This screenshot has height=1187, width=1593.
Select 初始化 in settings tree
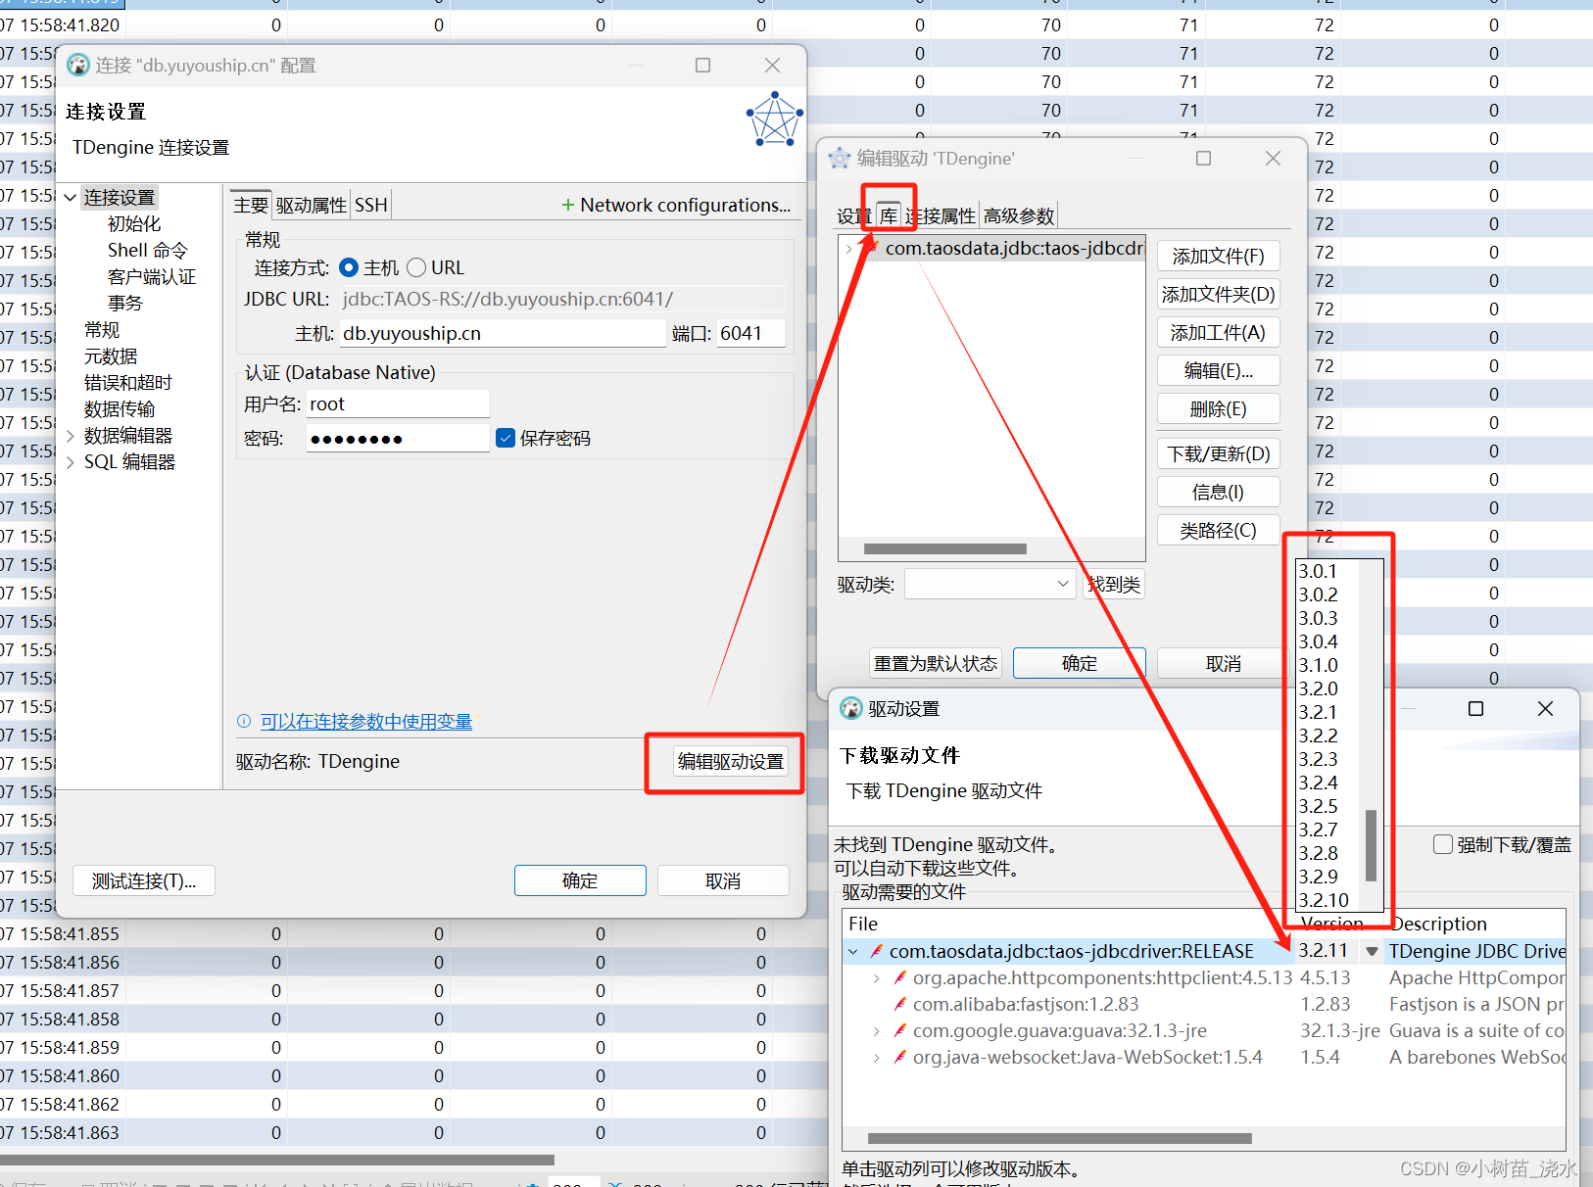tap(134, 224)
